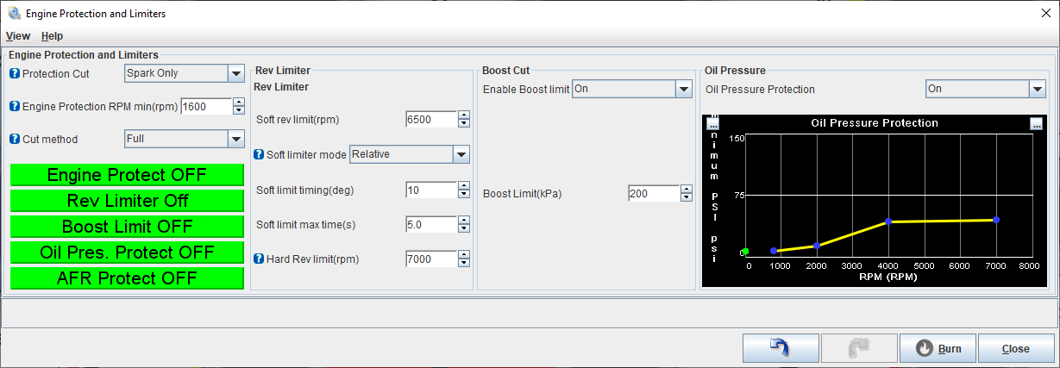Screen dimensions: 1060x368
Task: Open the graph options button at the chart's top-left
Action: pyautogui.click(x=712, y=124)
